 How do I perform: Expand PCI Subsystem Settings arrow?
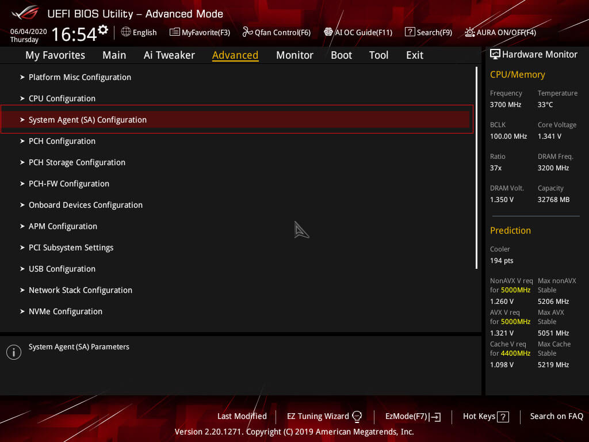pyautogui.click(x=22, y=247)
